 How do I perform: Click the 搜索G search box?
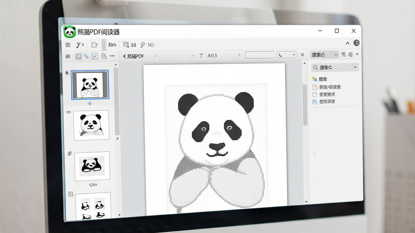335,68
